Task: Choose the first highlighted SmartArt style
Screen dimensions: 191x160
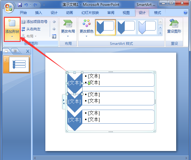Action: coord(106,27)
